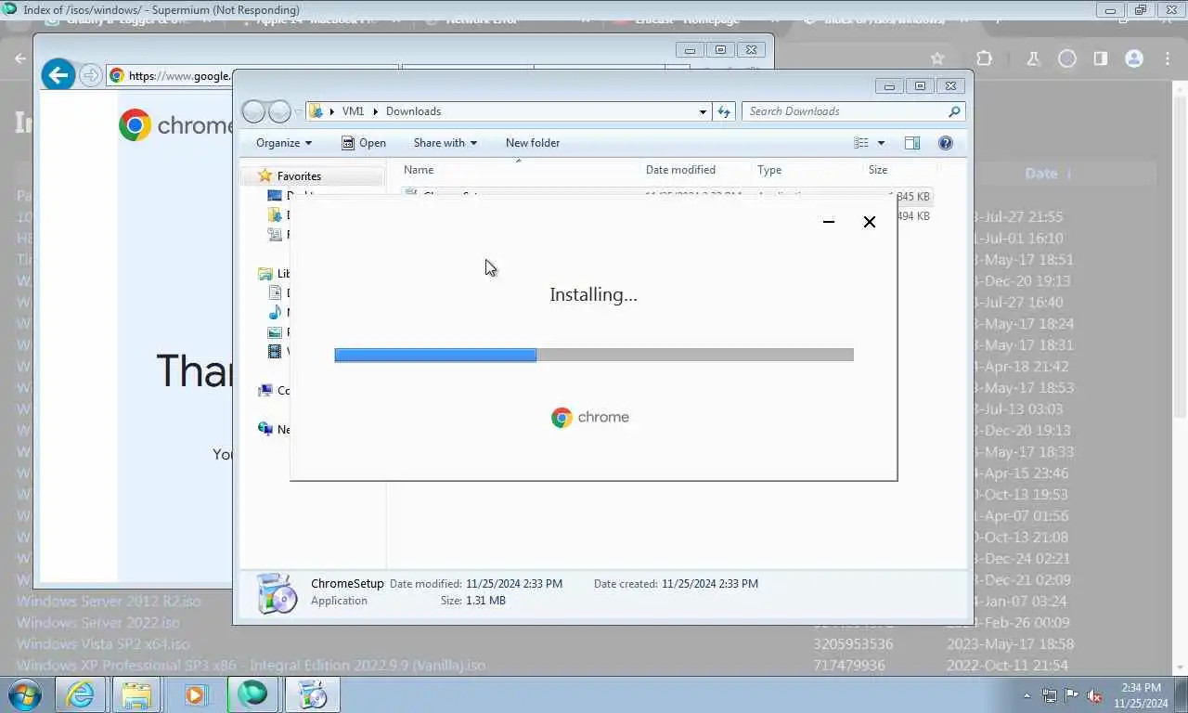
Task: Open the Supermium labs flask icon
Action: [1033, 58]
